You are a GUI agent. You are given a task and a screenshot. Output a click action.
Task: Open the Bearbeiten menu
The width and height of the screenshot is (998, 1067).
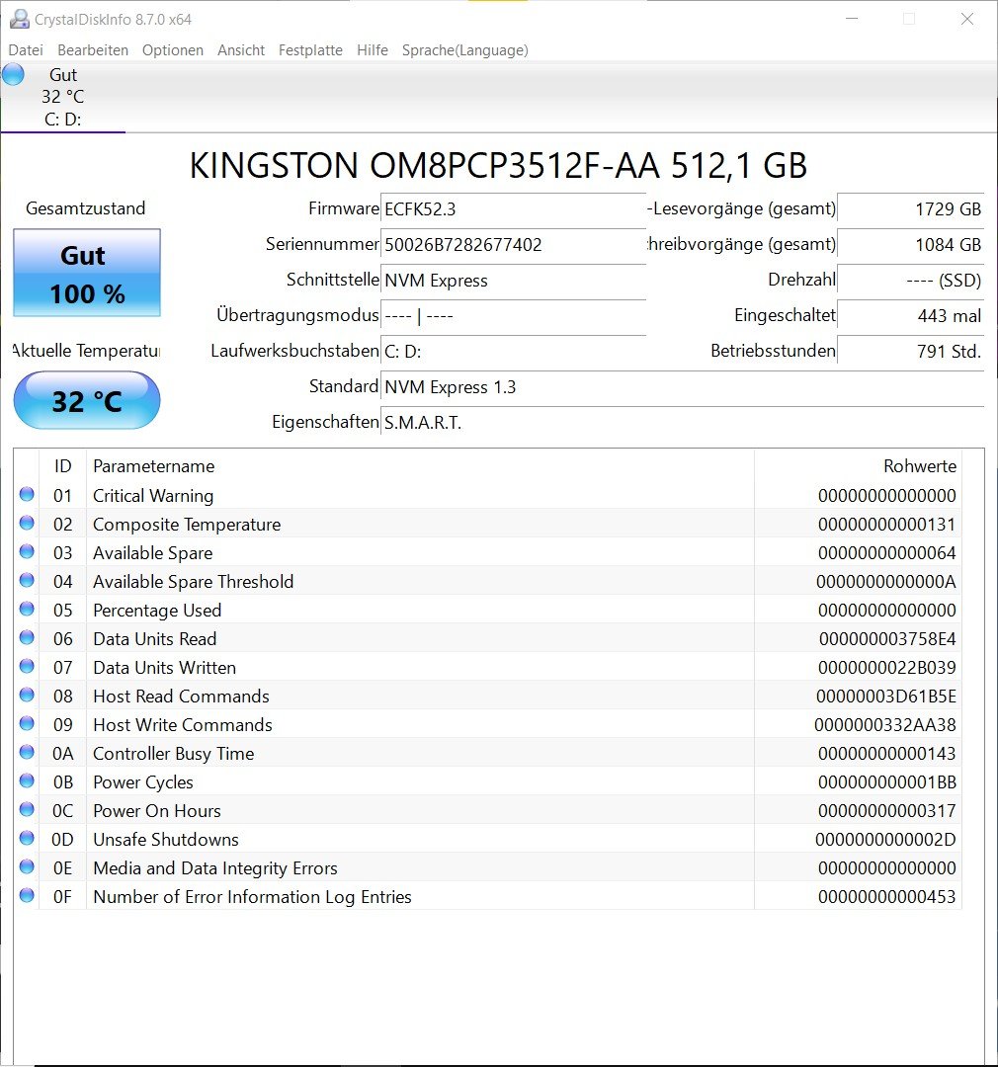[93, 50]
